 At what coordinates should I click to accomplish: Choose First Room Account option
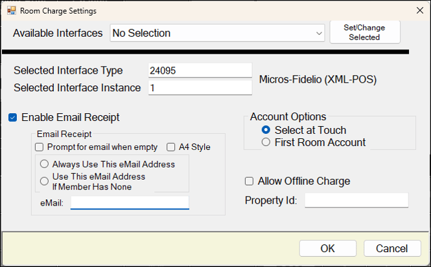coord(266,142)
